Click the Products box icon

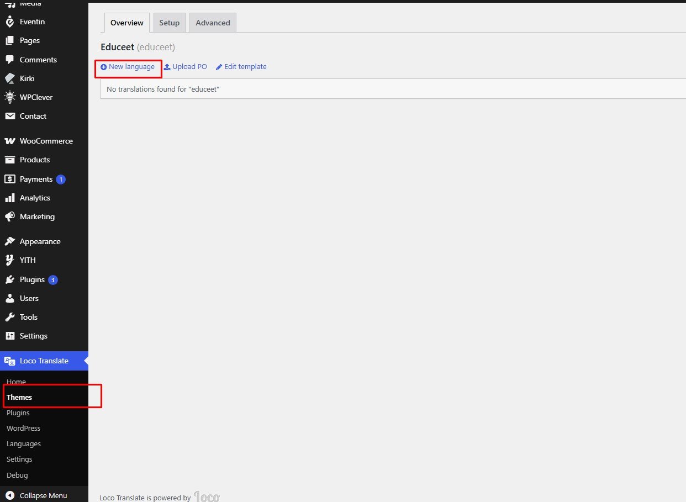point(9,160)
